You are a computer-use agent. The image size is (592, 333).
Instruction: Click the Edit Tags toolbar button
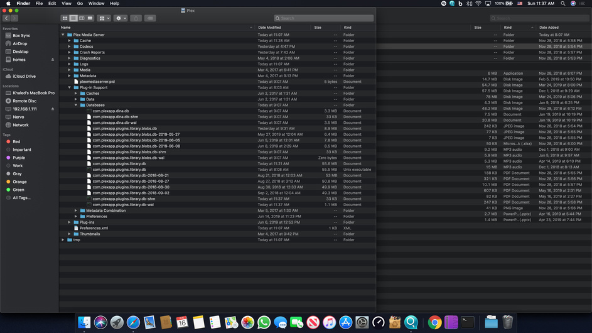coord(150,18)
